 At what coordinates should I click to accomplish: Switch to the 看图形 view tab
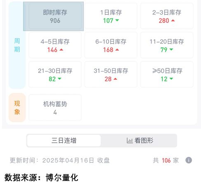coord(139,141)
